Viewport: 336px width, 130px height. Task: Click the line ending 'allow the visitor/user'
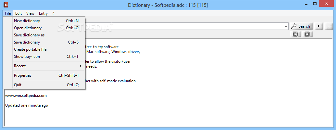point(108,61)
